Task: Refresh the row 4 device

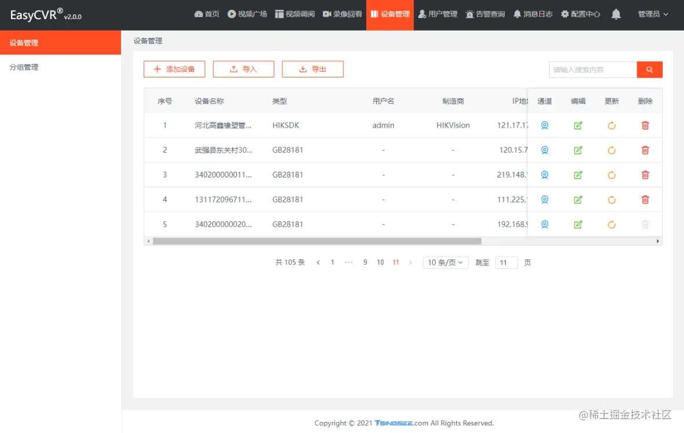Action: (612, 200)
